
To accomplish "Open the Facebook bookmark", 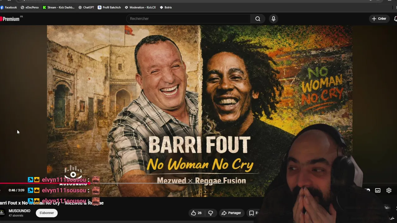I will pos(9,7).
